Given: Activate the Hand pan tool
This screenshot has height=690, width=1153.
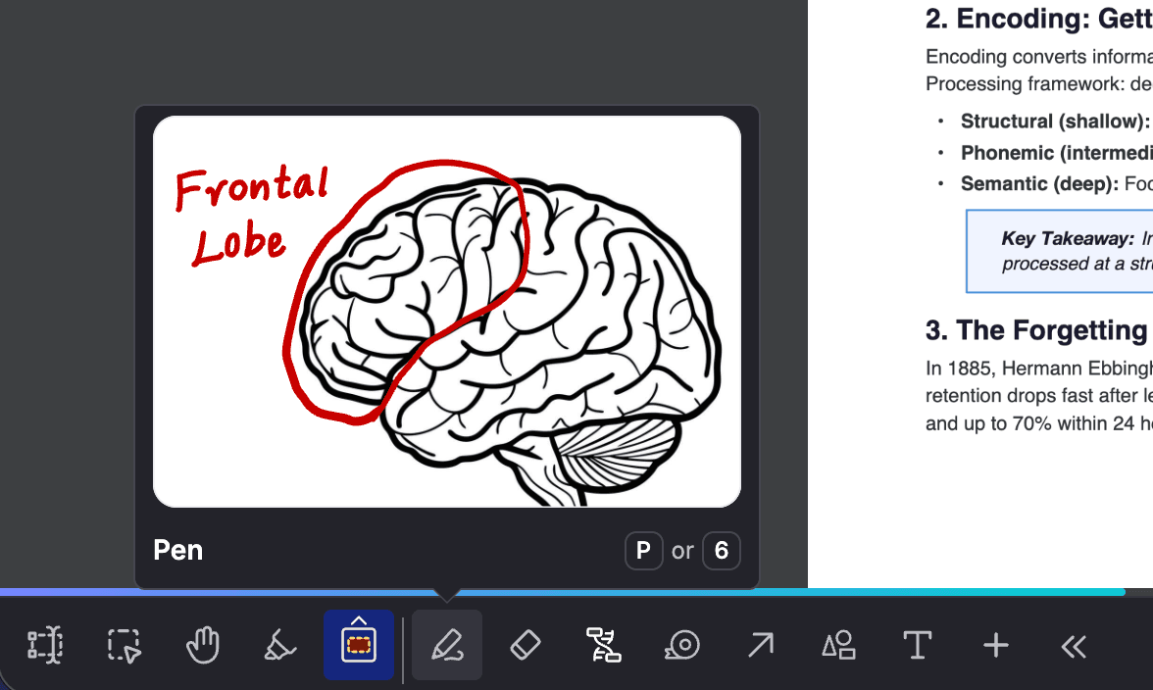Looking at the screenshot, I should pos(203,645).
